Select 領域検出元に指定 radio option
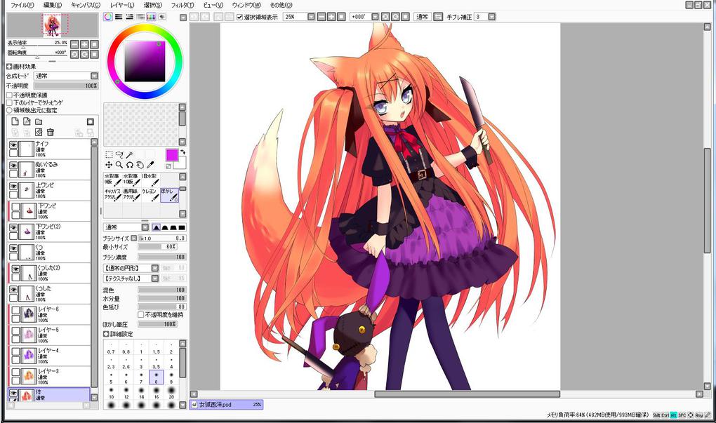716x423 pixels. (9, 110)
